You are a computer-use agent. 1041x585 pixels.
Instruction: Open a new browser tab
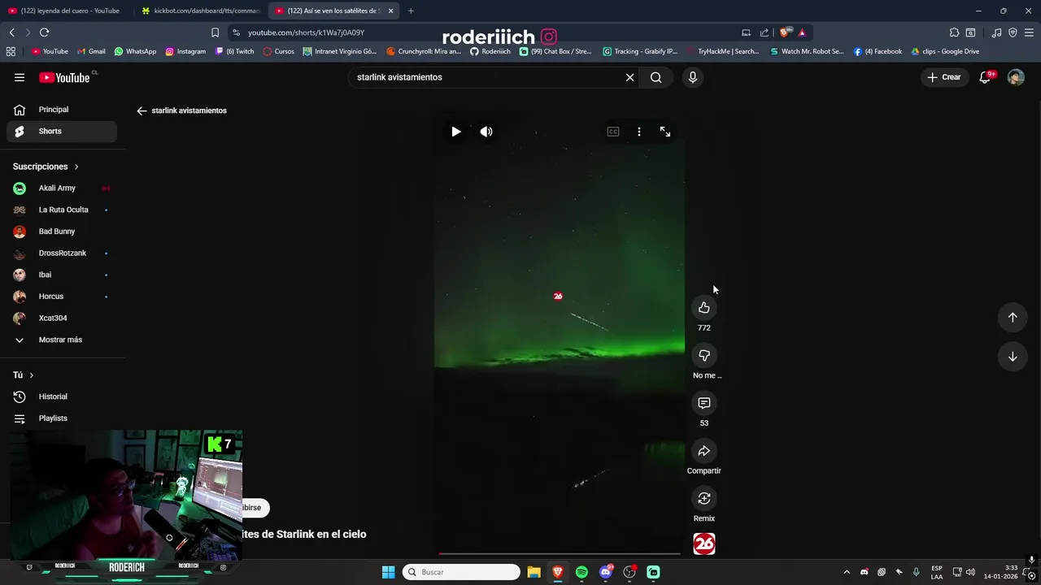coord(411,11)
